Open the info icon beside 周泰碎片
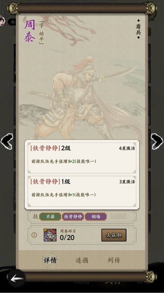 (x=34, y=235)
